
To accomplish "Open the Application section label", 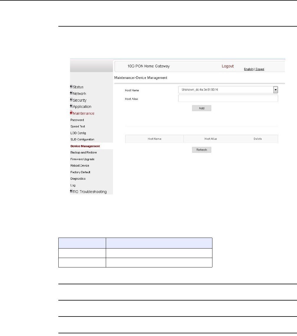I will click(x=82, y=107).
